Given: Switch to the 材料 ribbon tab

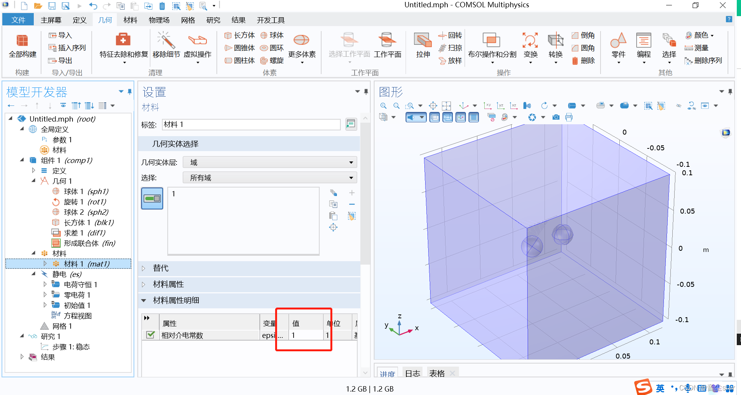Looking at the screenshot, I should point(130,20).
